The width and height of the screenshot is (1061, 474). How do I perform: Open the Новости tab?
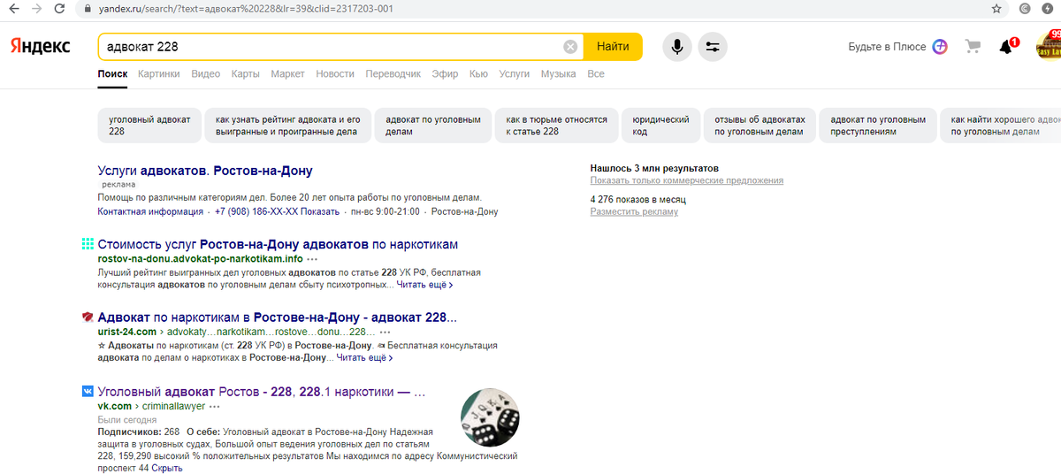click(335, 73)
